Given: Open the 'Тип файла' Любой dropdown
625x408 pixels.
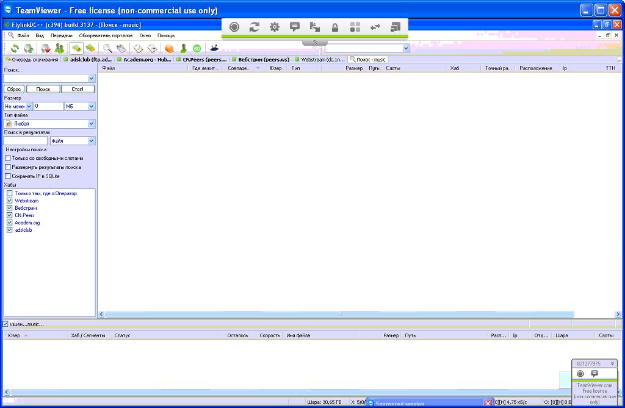Looking at the screenshot, I should click(x=92, y=124).
